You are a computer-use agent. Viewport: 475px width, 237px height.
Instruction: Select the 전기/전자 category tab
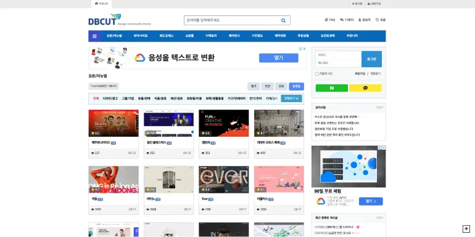(255, 98)
